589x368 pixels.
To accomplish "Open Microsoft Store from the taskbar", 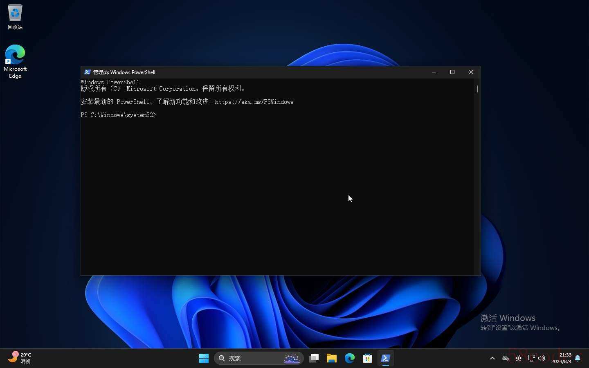I will pos(367,358).
